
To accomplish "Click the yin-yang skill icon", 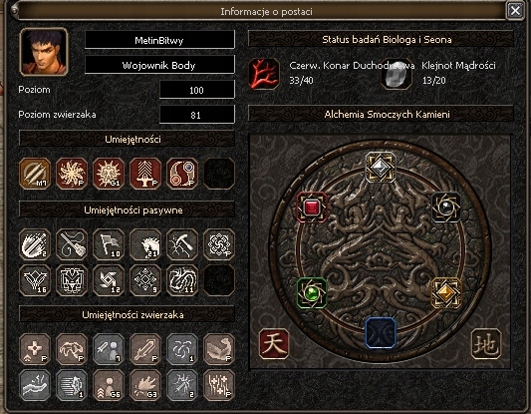I will tap(182, 174).
